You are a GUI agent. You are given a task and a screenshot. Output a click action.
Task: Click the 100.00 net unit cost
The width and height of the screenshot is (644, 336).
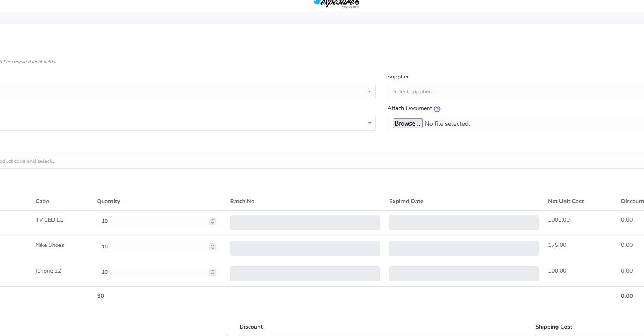pos(557,271)
